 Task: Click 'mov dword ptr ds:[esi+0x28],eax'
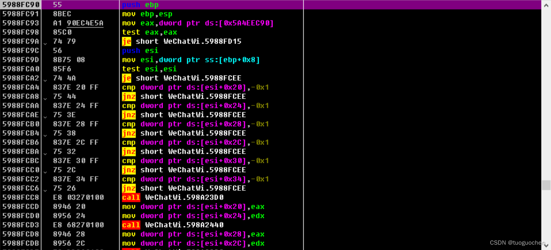click(x=193, y=234)
